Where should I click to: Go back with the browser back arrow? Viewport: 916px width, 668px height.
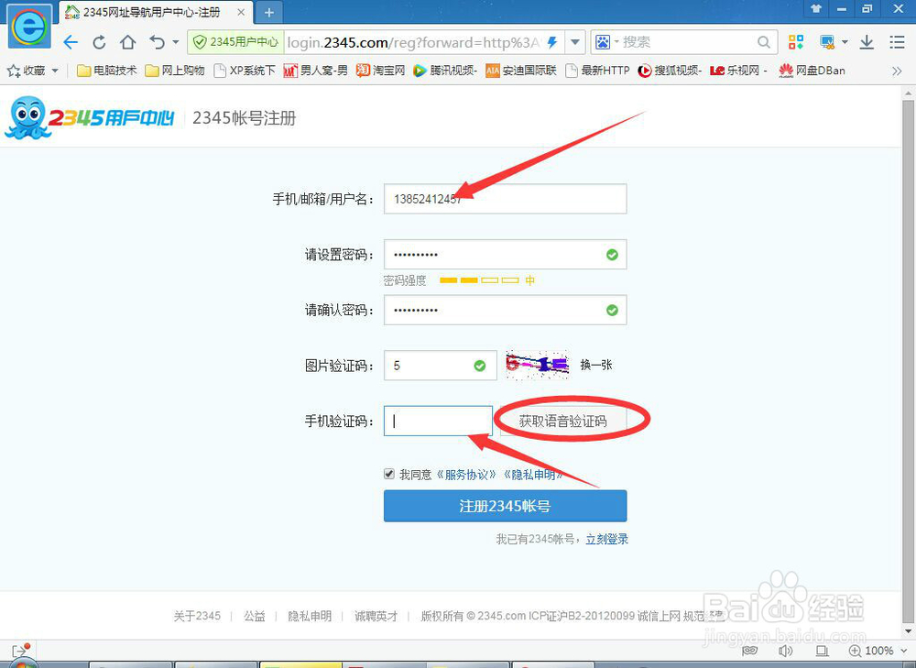click(x=71, y=42)
